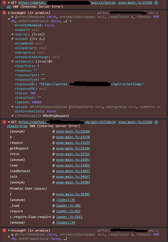Click the 'responseText: ""' property row
The height and width of the screenshot is (242, 168).
(30, 75)
